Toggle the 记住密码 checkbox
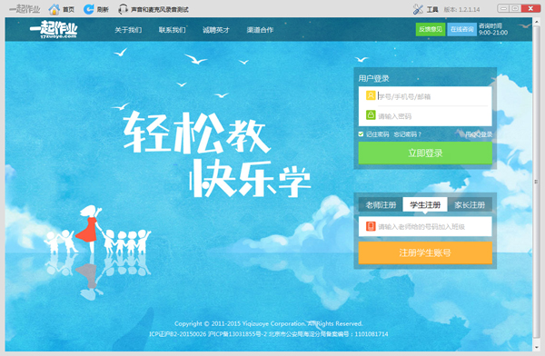 point(361,134)
